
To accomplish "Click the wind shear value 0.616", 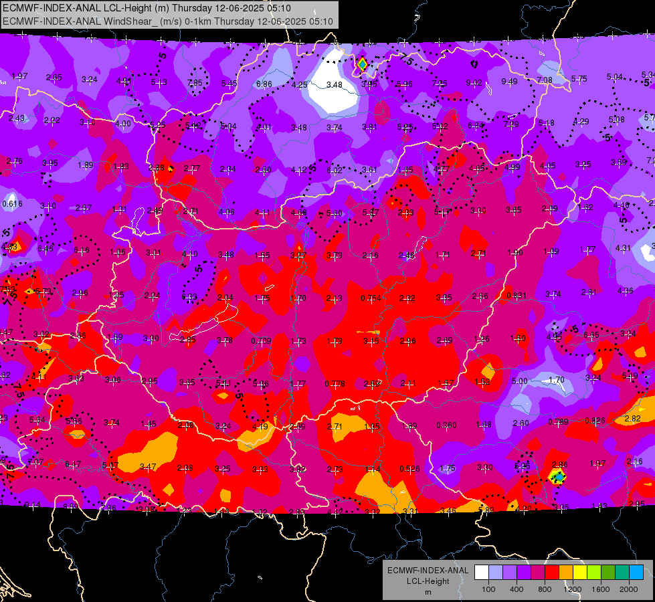I will 12,204.
